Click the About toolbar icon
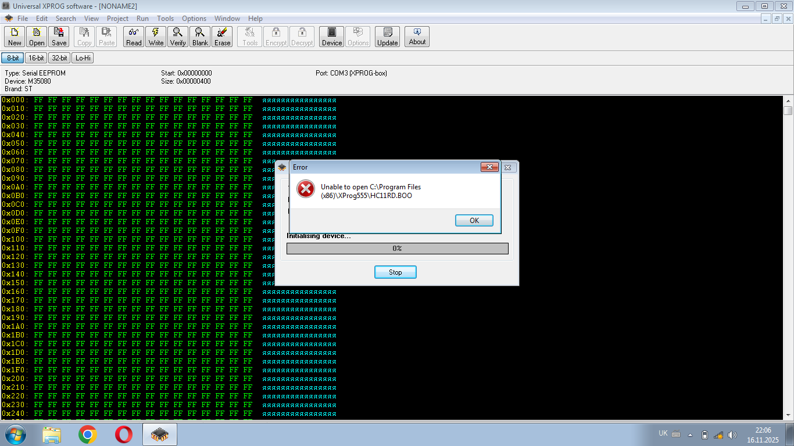794x446 pixels. tap(417, 37)
